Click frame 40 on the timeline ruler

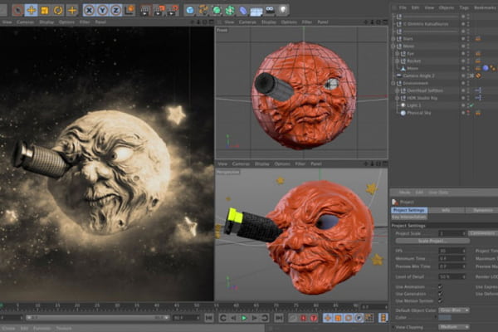157,306
